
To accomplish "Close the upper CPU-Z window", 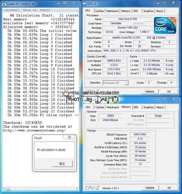I will click(173, 3).
